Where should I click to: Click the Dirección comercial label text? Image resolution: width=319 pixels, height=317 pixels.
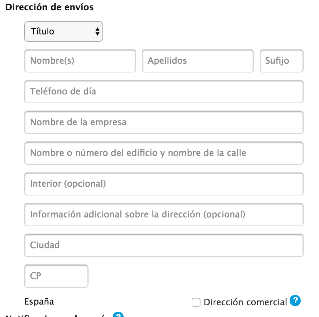245,302
